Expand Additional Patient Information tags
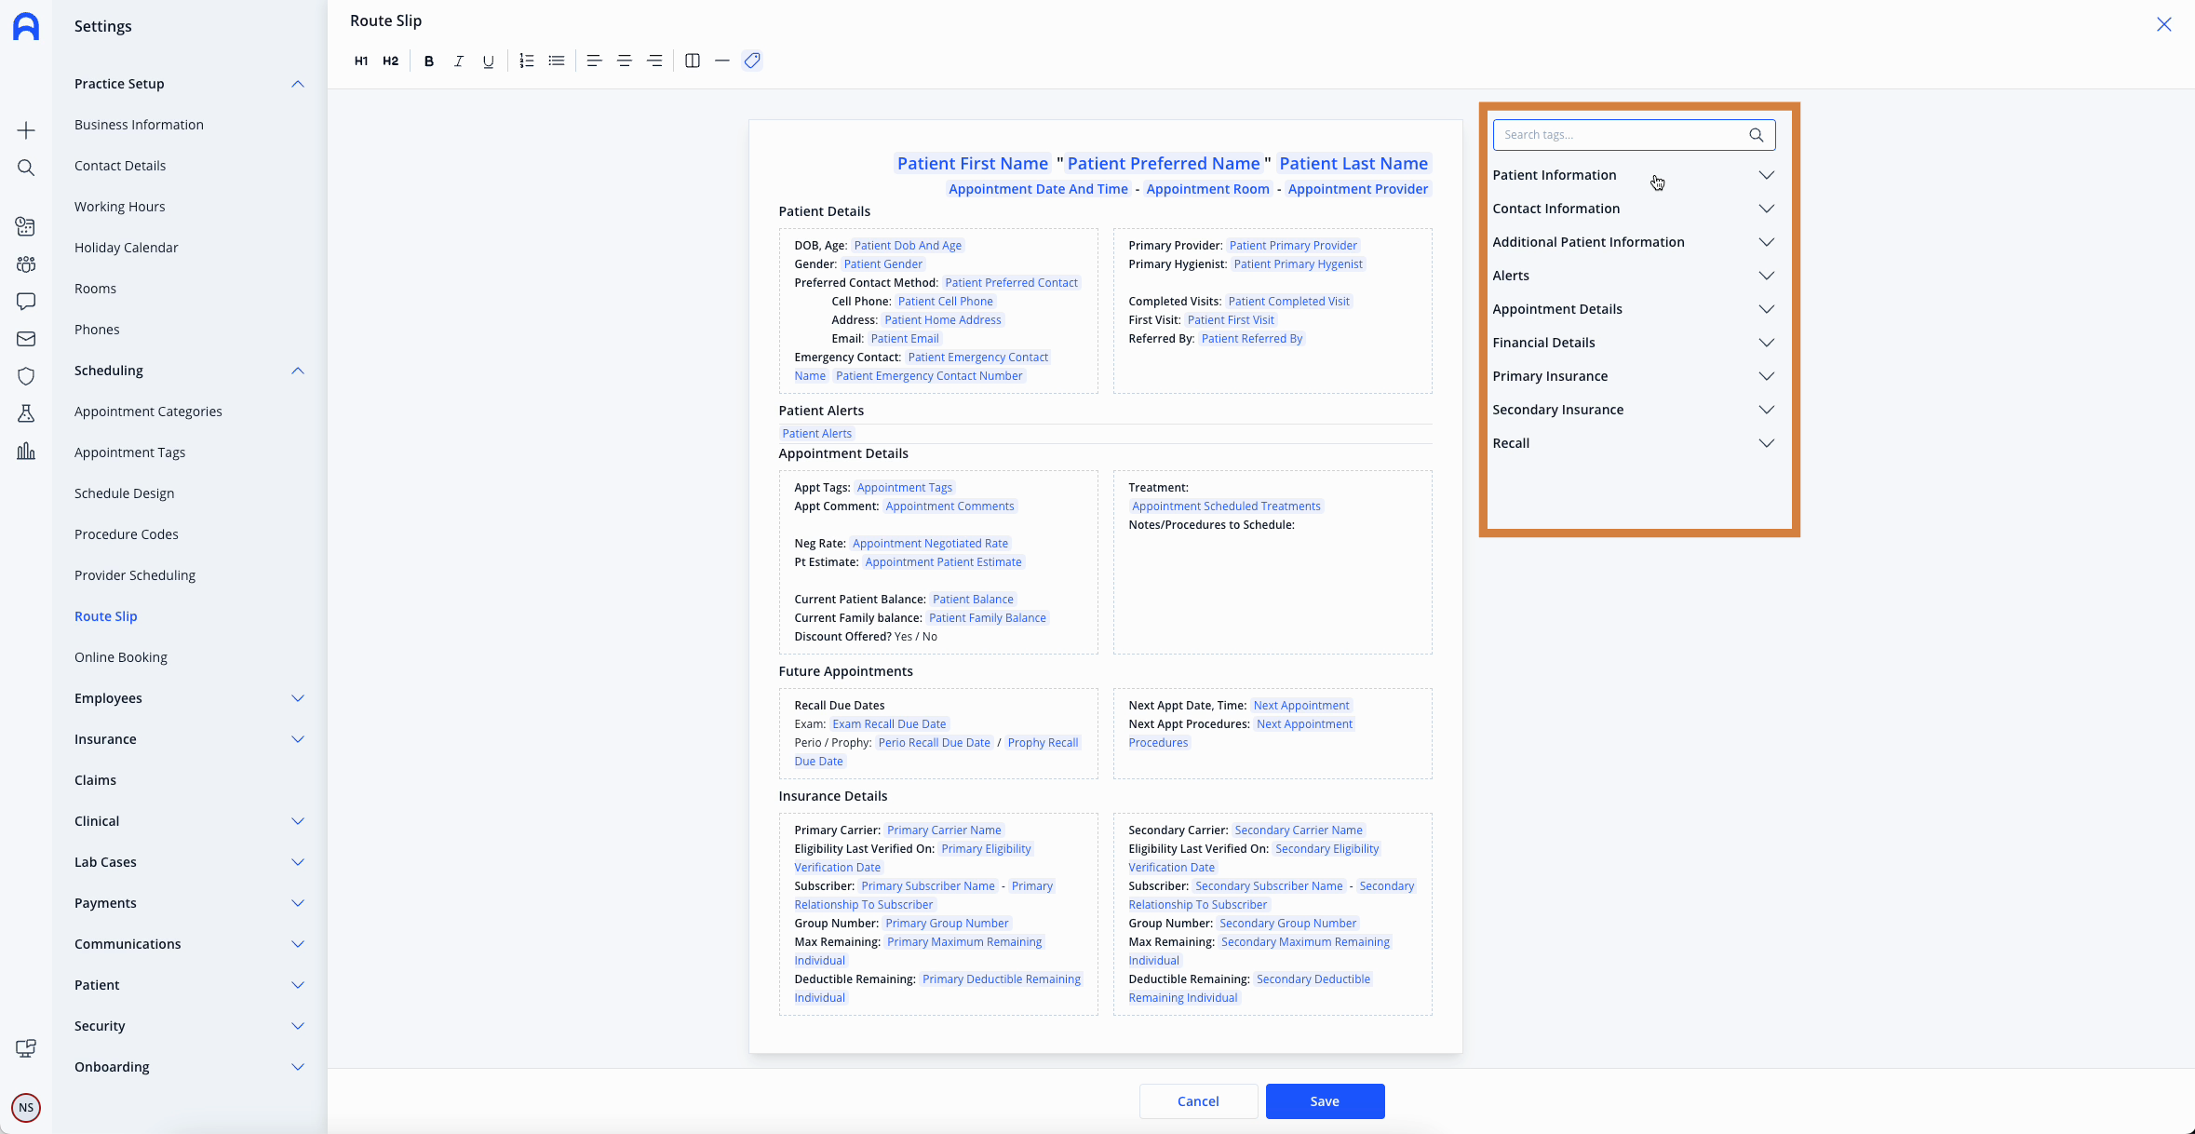2195x1134 pixels. point(1634,242)
